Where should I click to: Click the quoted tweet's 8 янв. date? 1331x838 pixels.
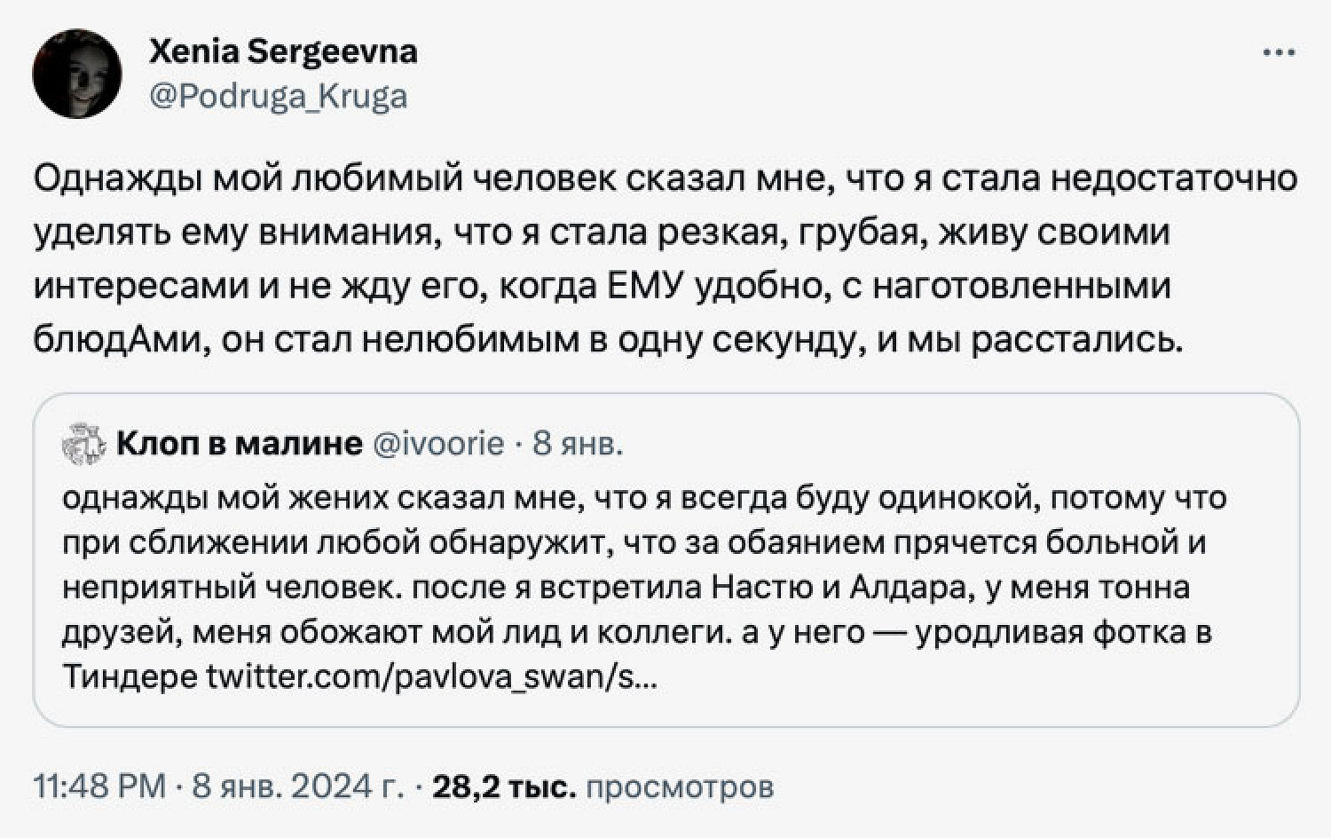coord(578,442)
